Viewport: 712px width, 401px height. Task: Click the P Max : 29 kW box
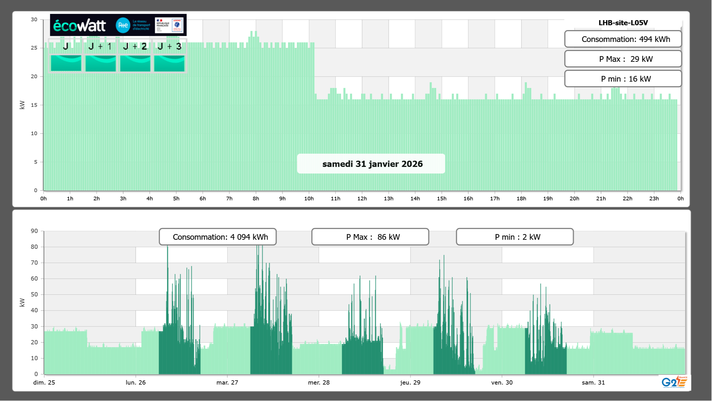(623, 59)
